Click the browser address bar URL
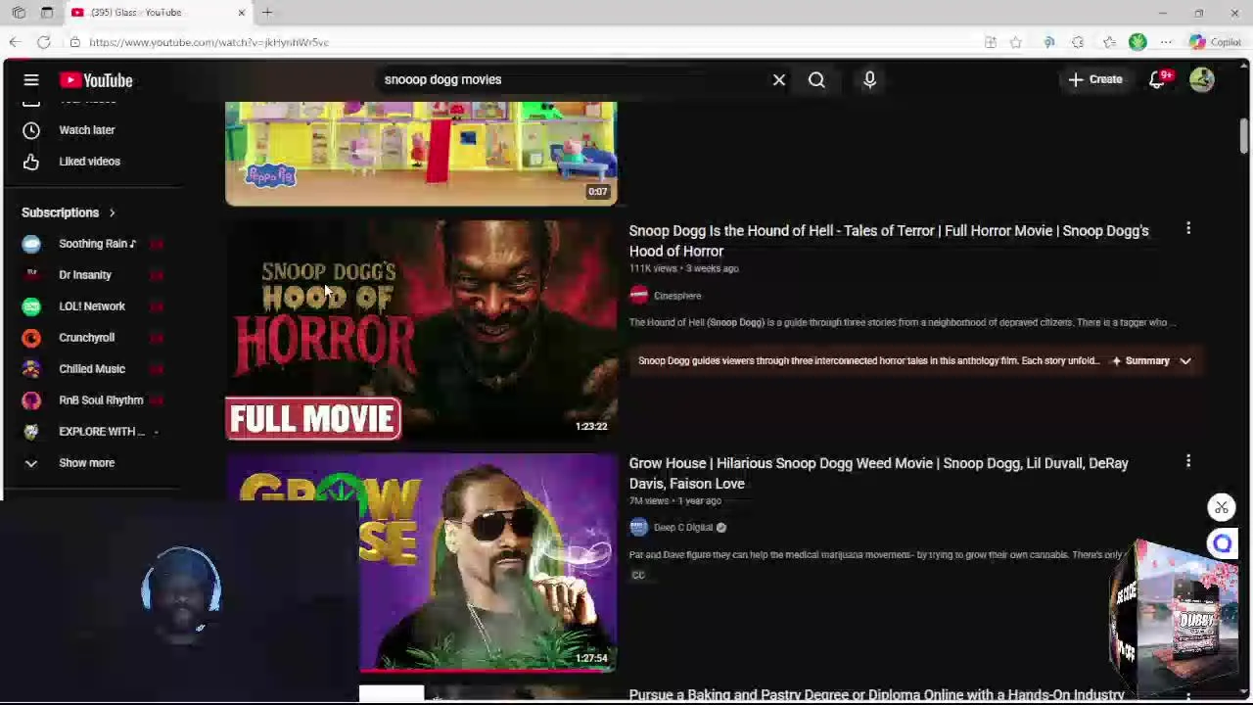Screen dimensions: 1253x705 click(x=209, y=42)
